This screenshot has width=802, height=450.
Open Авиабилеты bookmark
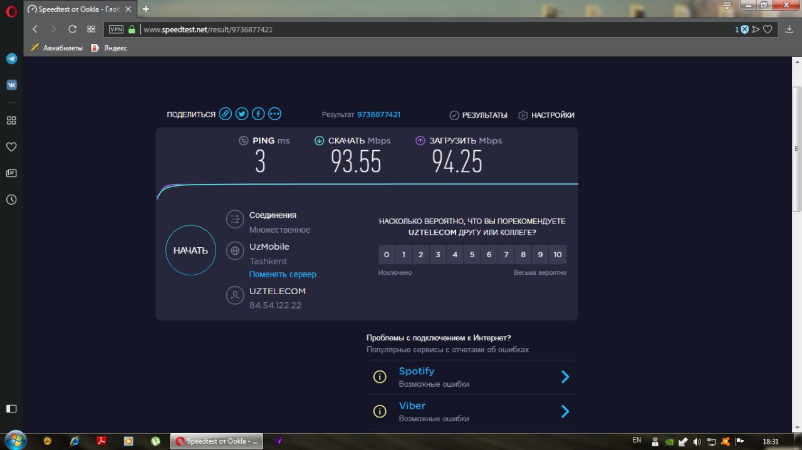coord(56,48)
